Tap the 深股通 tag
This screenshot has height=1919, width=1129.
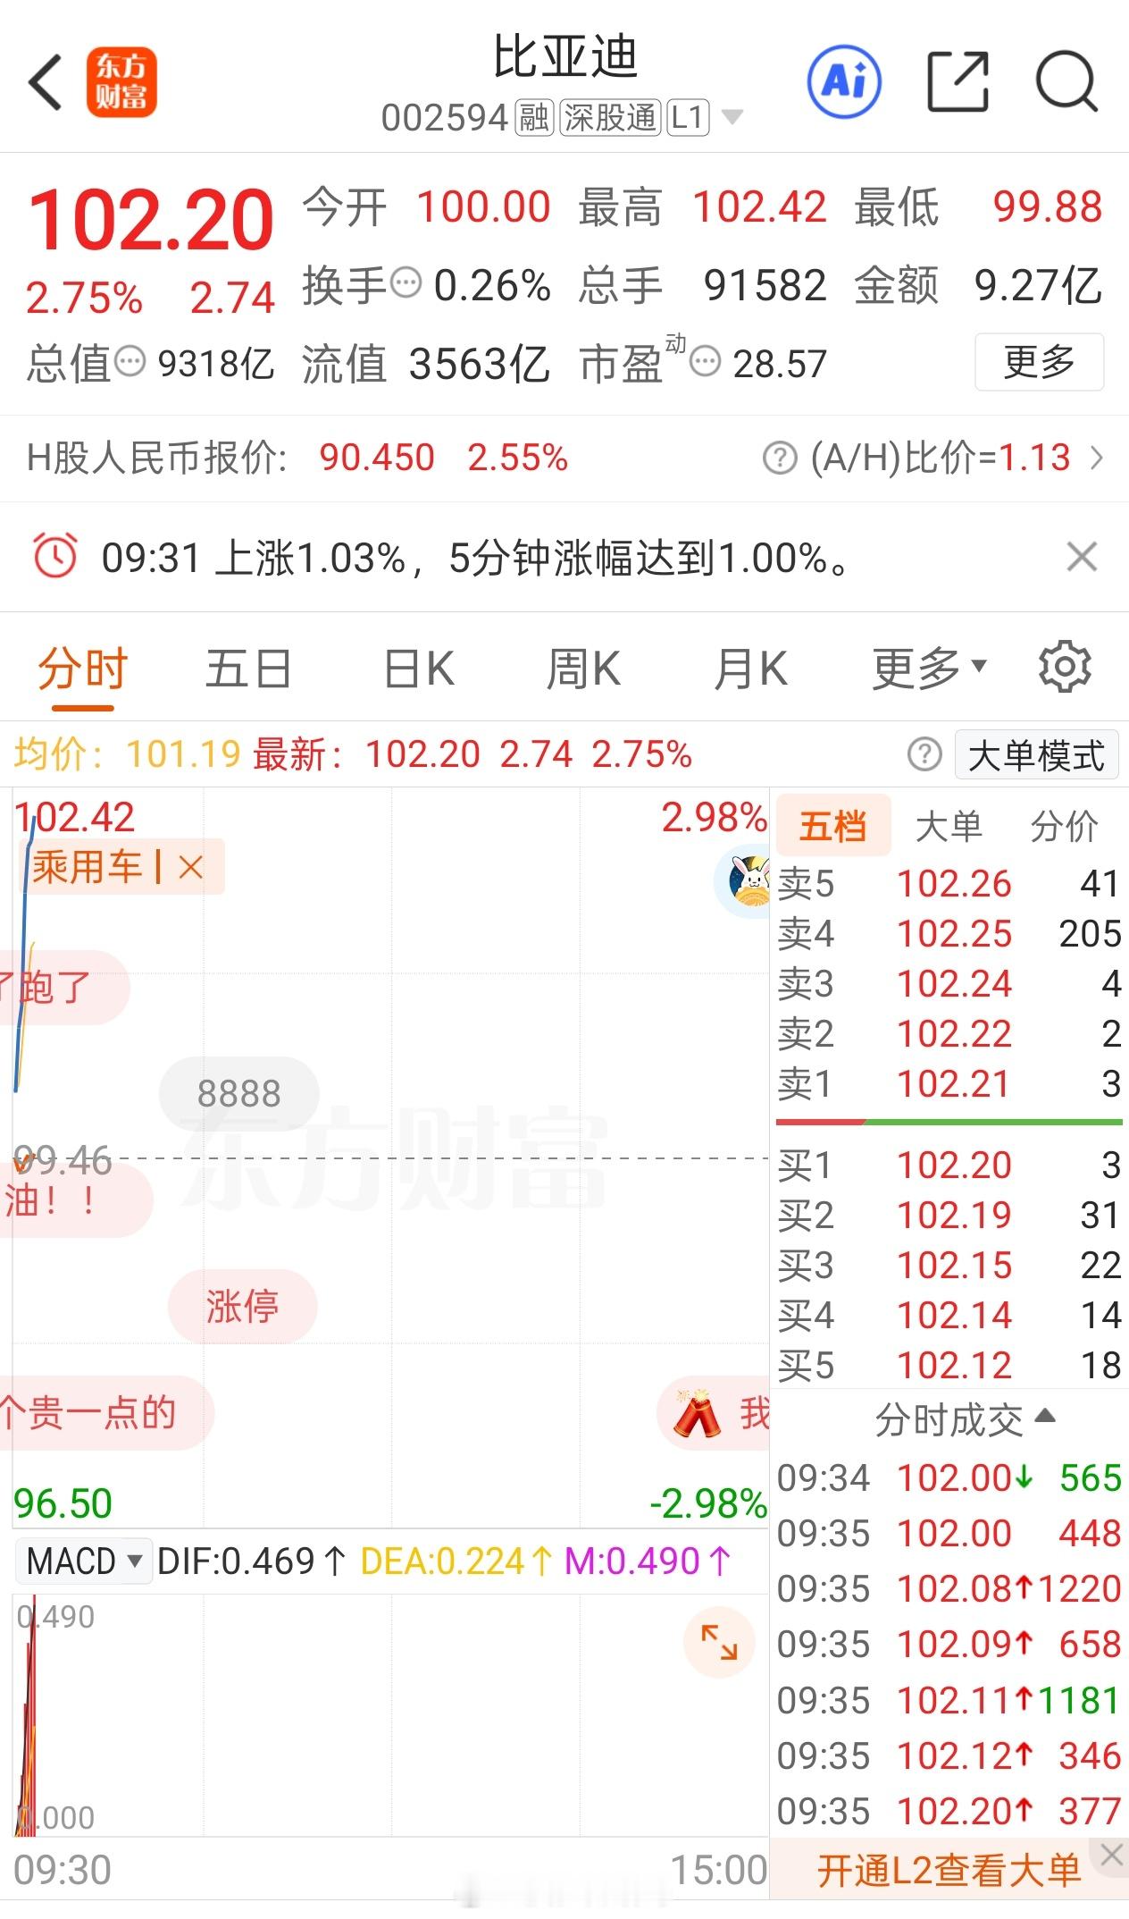[x=610, y=117]
